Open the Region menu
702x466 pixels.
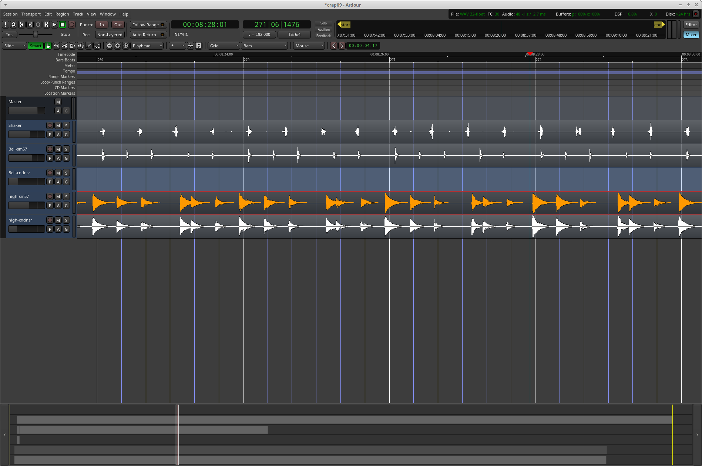tap(62, 14)
